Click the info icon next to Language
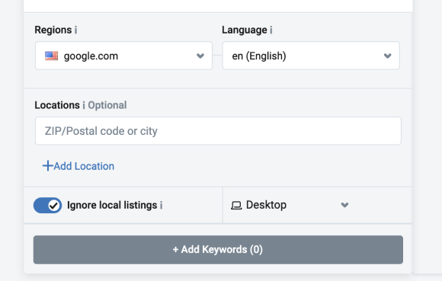Viewport: 442px width, 281px height. click(x=271, y=30)
